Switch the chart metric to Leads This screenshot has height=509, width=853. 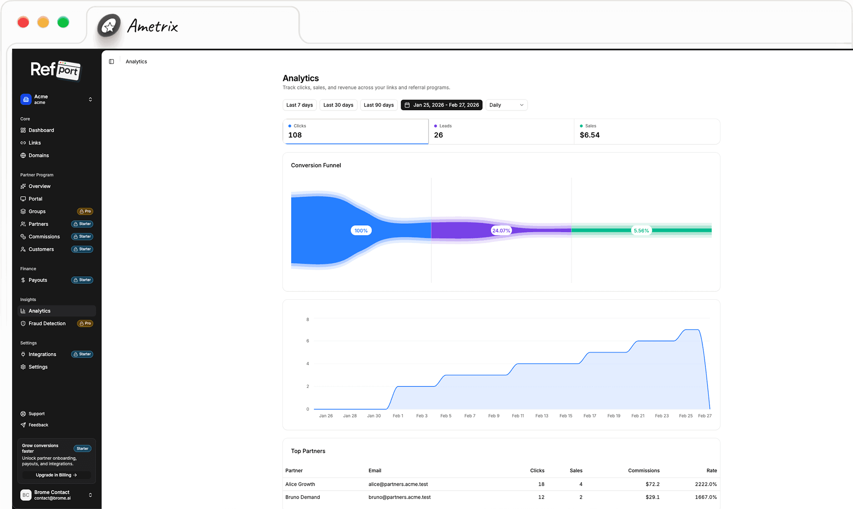click(x=501, y=131)
